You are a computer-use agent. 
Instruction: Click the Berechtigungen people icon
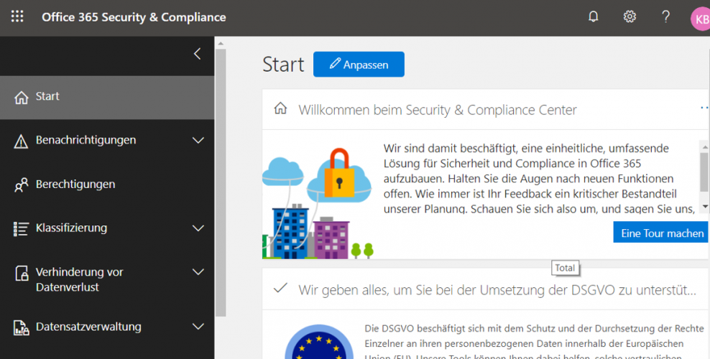click(x=21, y=185)
